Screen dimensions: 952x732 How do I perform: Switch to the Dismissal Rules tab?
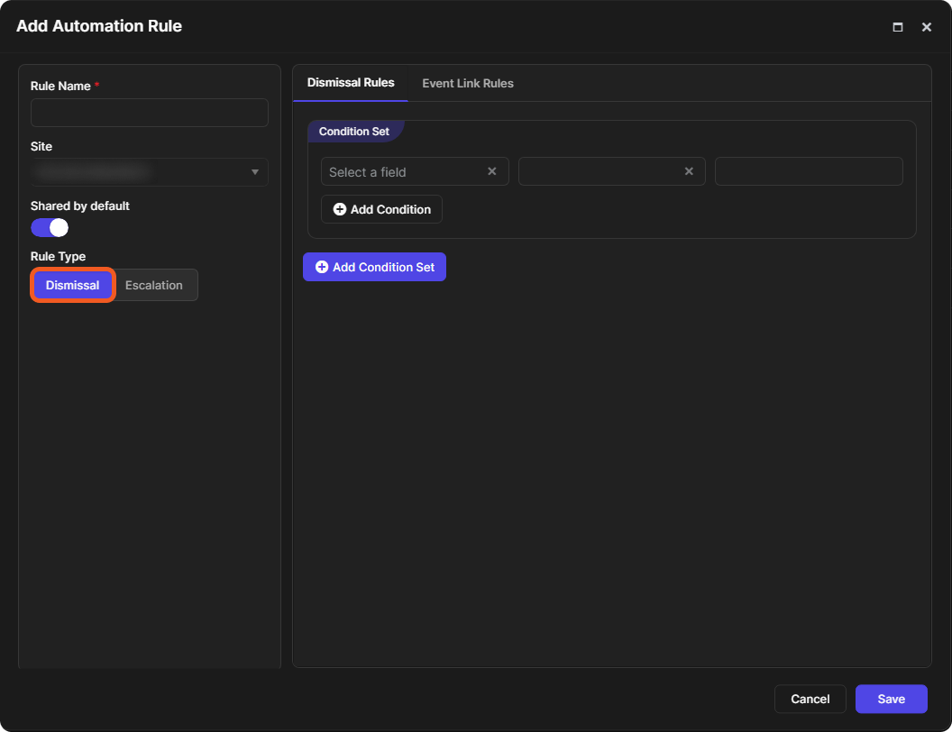pos(351,83)
